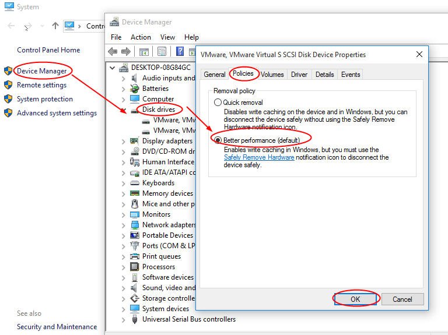This screenshot has height=335, width=448.
Task: Open the File menu
Action: tap(116, 37)
